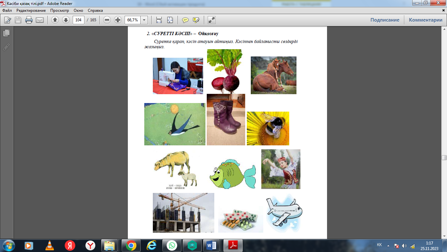Image resolution: width=447 pixels, height=252 pixels.
Task: Open File Explorer folder in taskbar
Action: pos(110,245)
